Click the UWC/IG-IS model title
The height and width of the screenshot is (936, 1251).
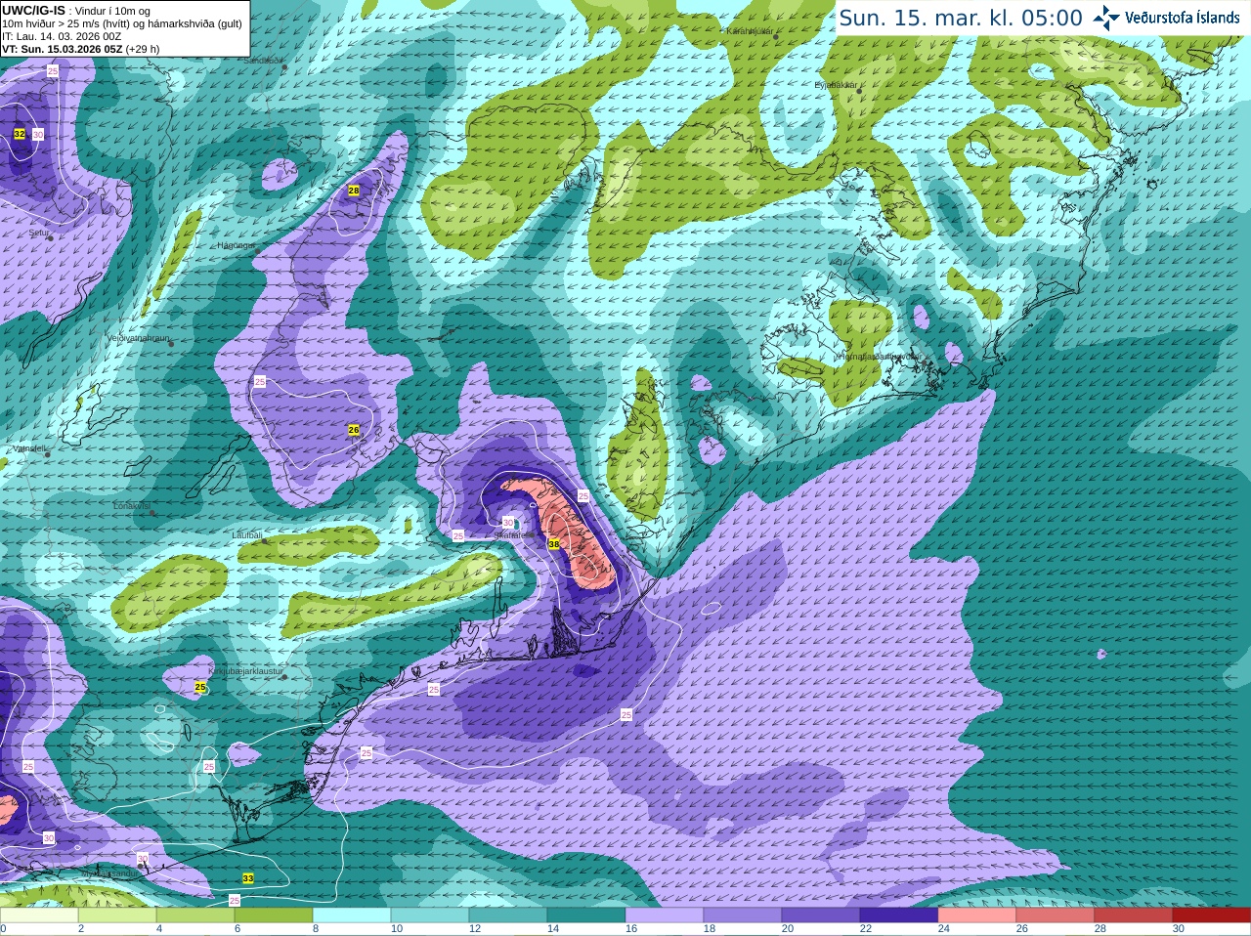(x=33, y=11)
